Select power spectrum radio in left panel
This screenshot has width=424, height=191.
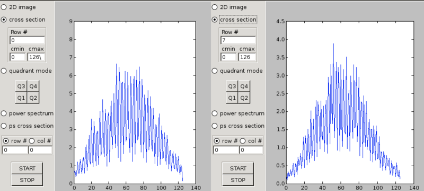coord(4,113)
